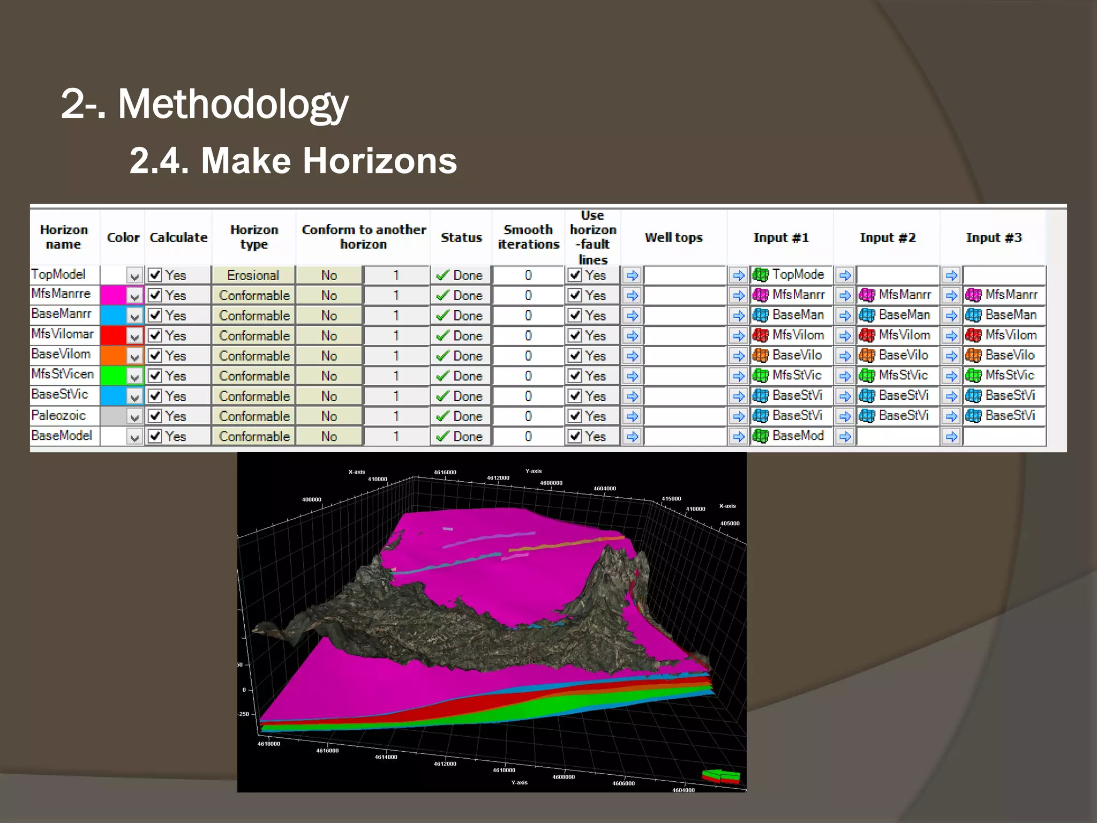The width and height of the screenshot is (1097, 823).
Task: Select the red MfsVilom surface icon in Input #3
Action: click(973, 335)
